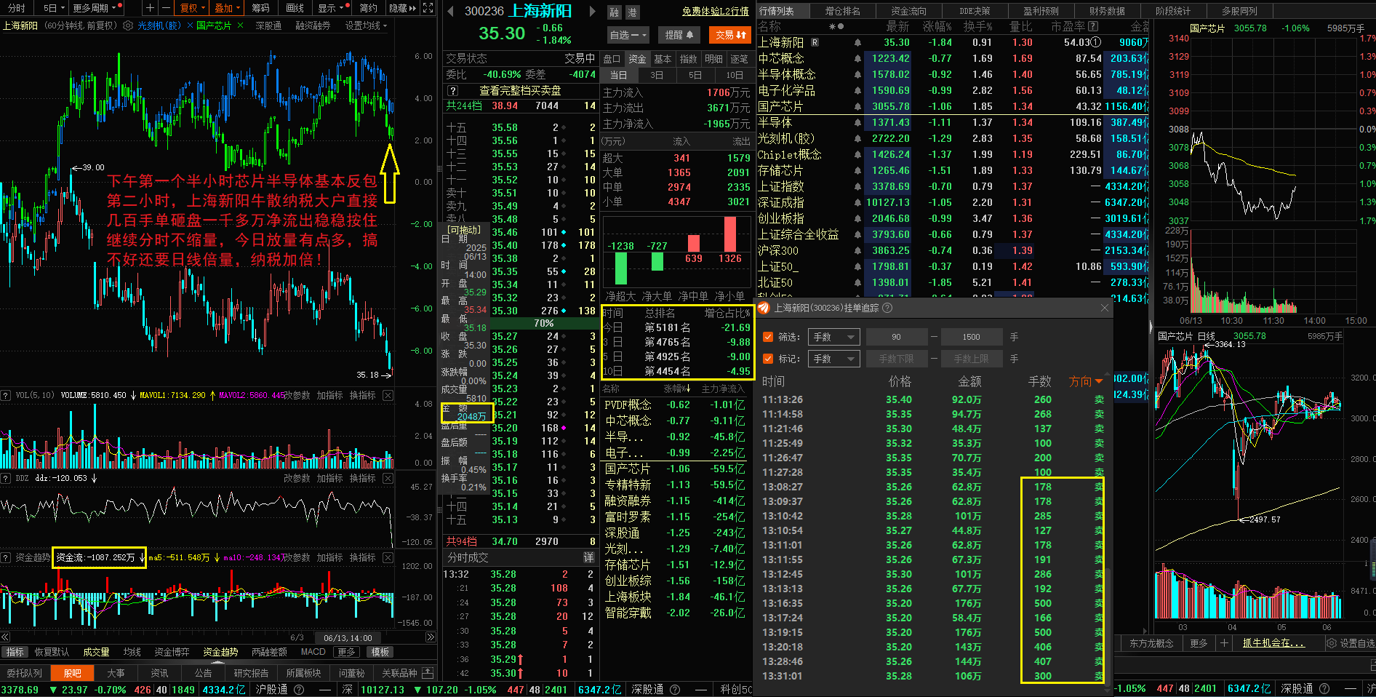
Task: Zoom in chart with plus icon
Action: [150, 8]
